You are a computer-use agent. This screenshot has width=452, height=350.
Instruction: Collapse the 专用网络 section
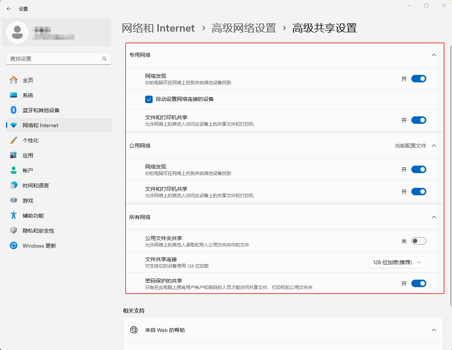tap(434, 55)
